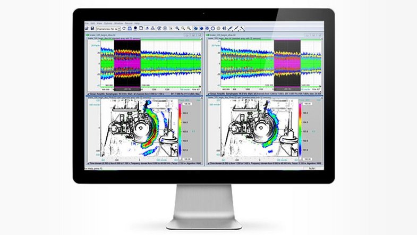Screen dimensions: 417x235
Task: Click the triangular array toolbar icon
Action: 152,28
